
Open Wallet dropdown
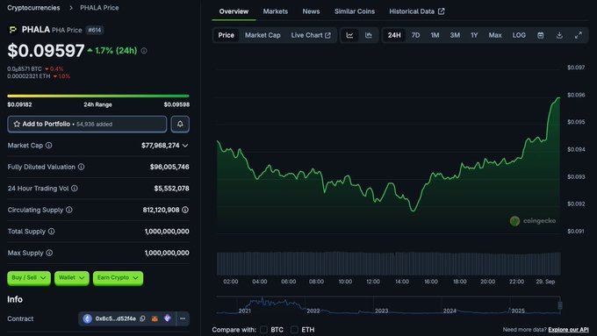tap(72, 278)
